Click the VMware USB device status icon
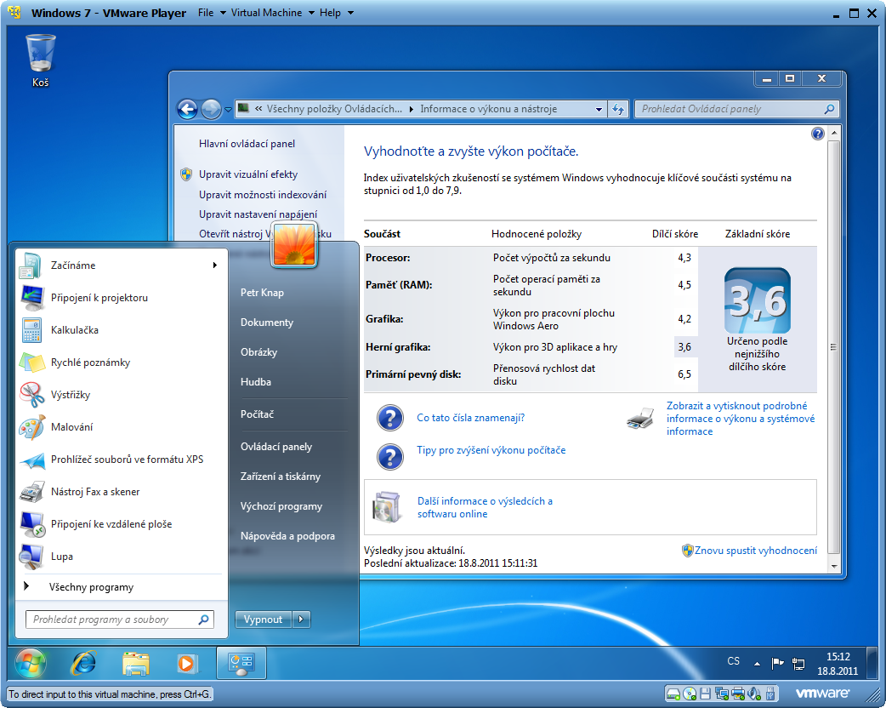This screenshot has height=708, width=886. point(770,694)
